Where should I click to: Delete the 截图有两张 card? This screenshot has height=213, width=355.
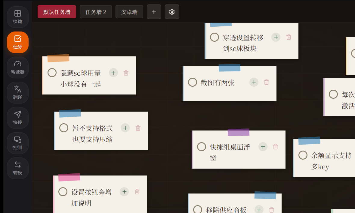267,82
